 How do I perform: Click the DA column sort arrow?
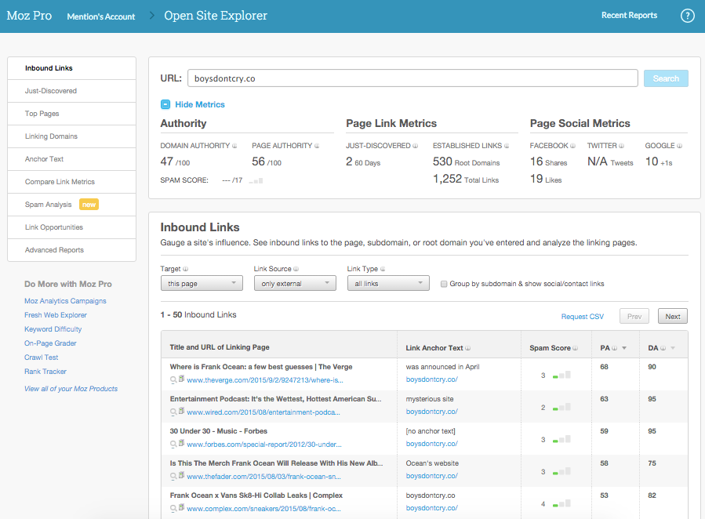pyautogui.click(x=673, y=348)
